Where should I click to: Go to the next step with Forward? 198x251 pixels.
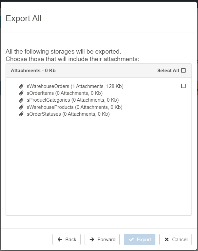tap(102, 240)
